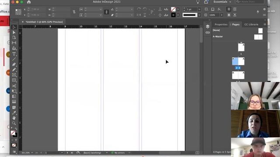
Task: Select the Note tool
Action: point(14,108)
